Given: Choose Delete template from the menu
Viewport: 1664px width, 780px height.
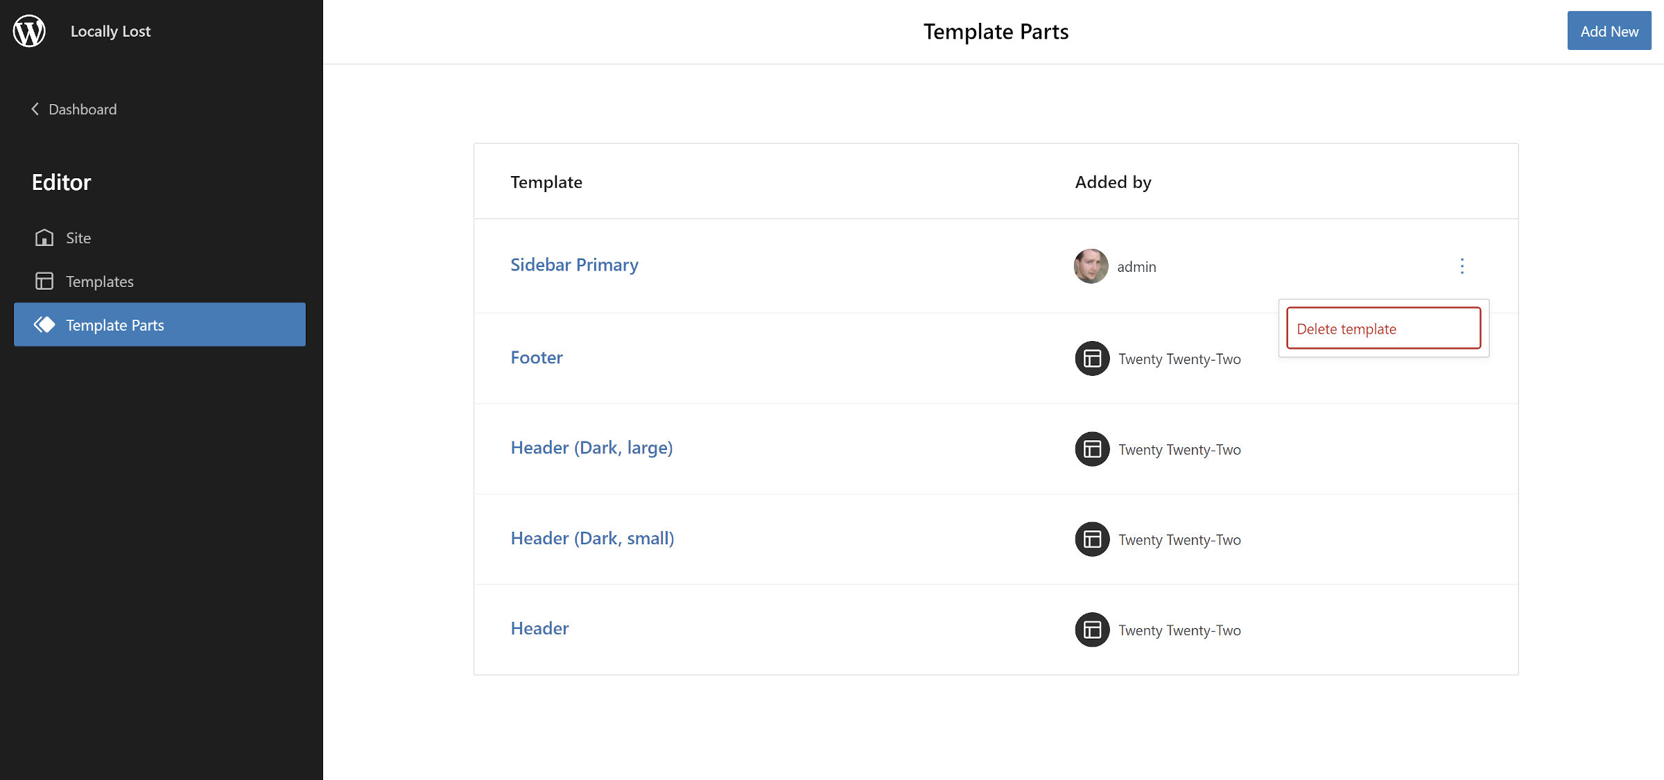Looking at the screenshot, I should point(1383,329).
